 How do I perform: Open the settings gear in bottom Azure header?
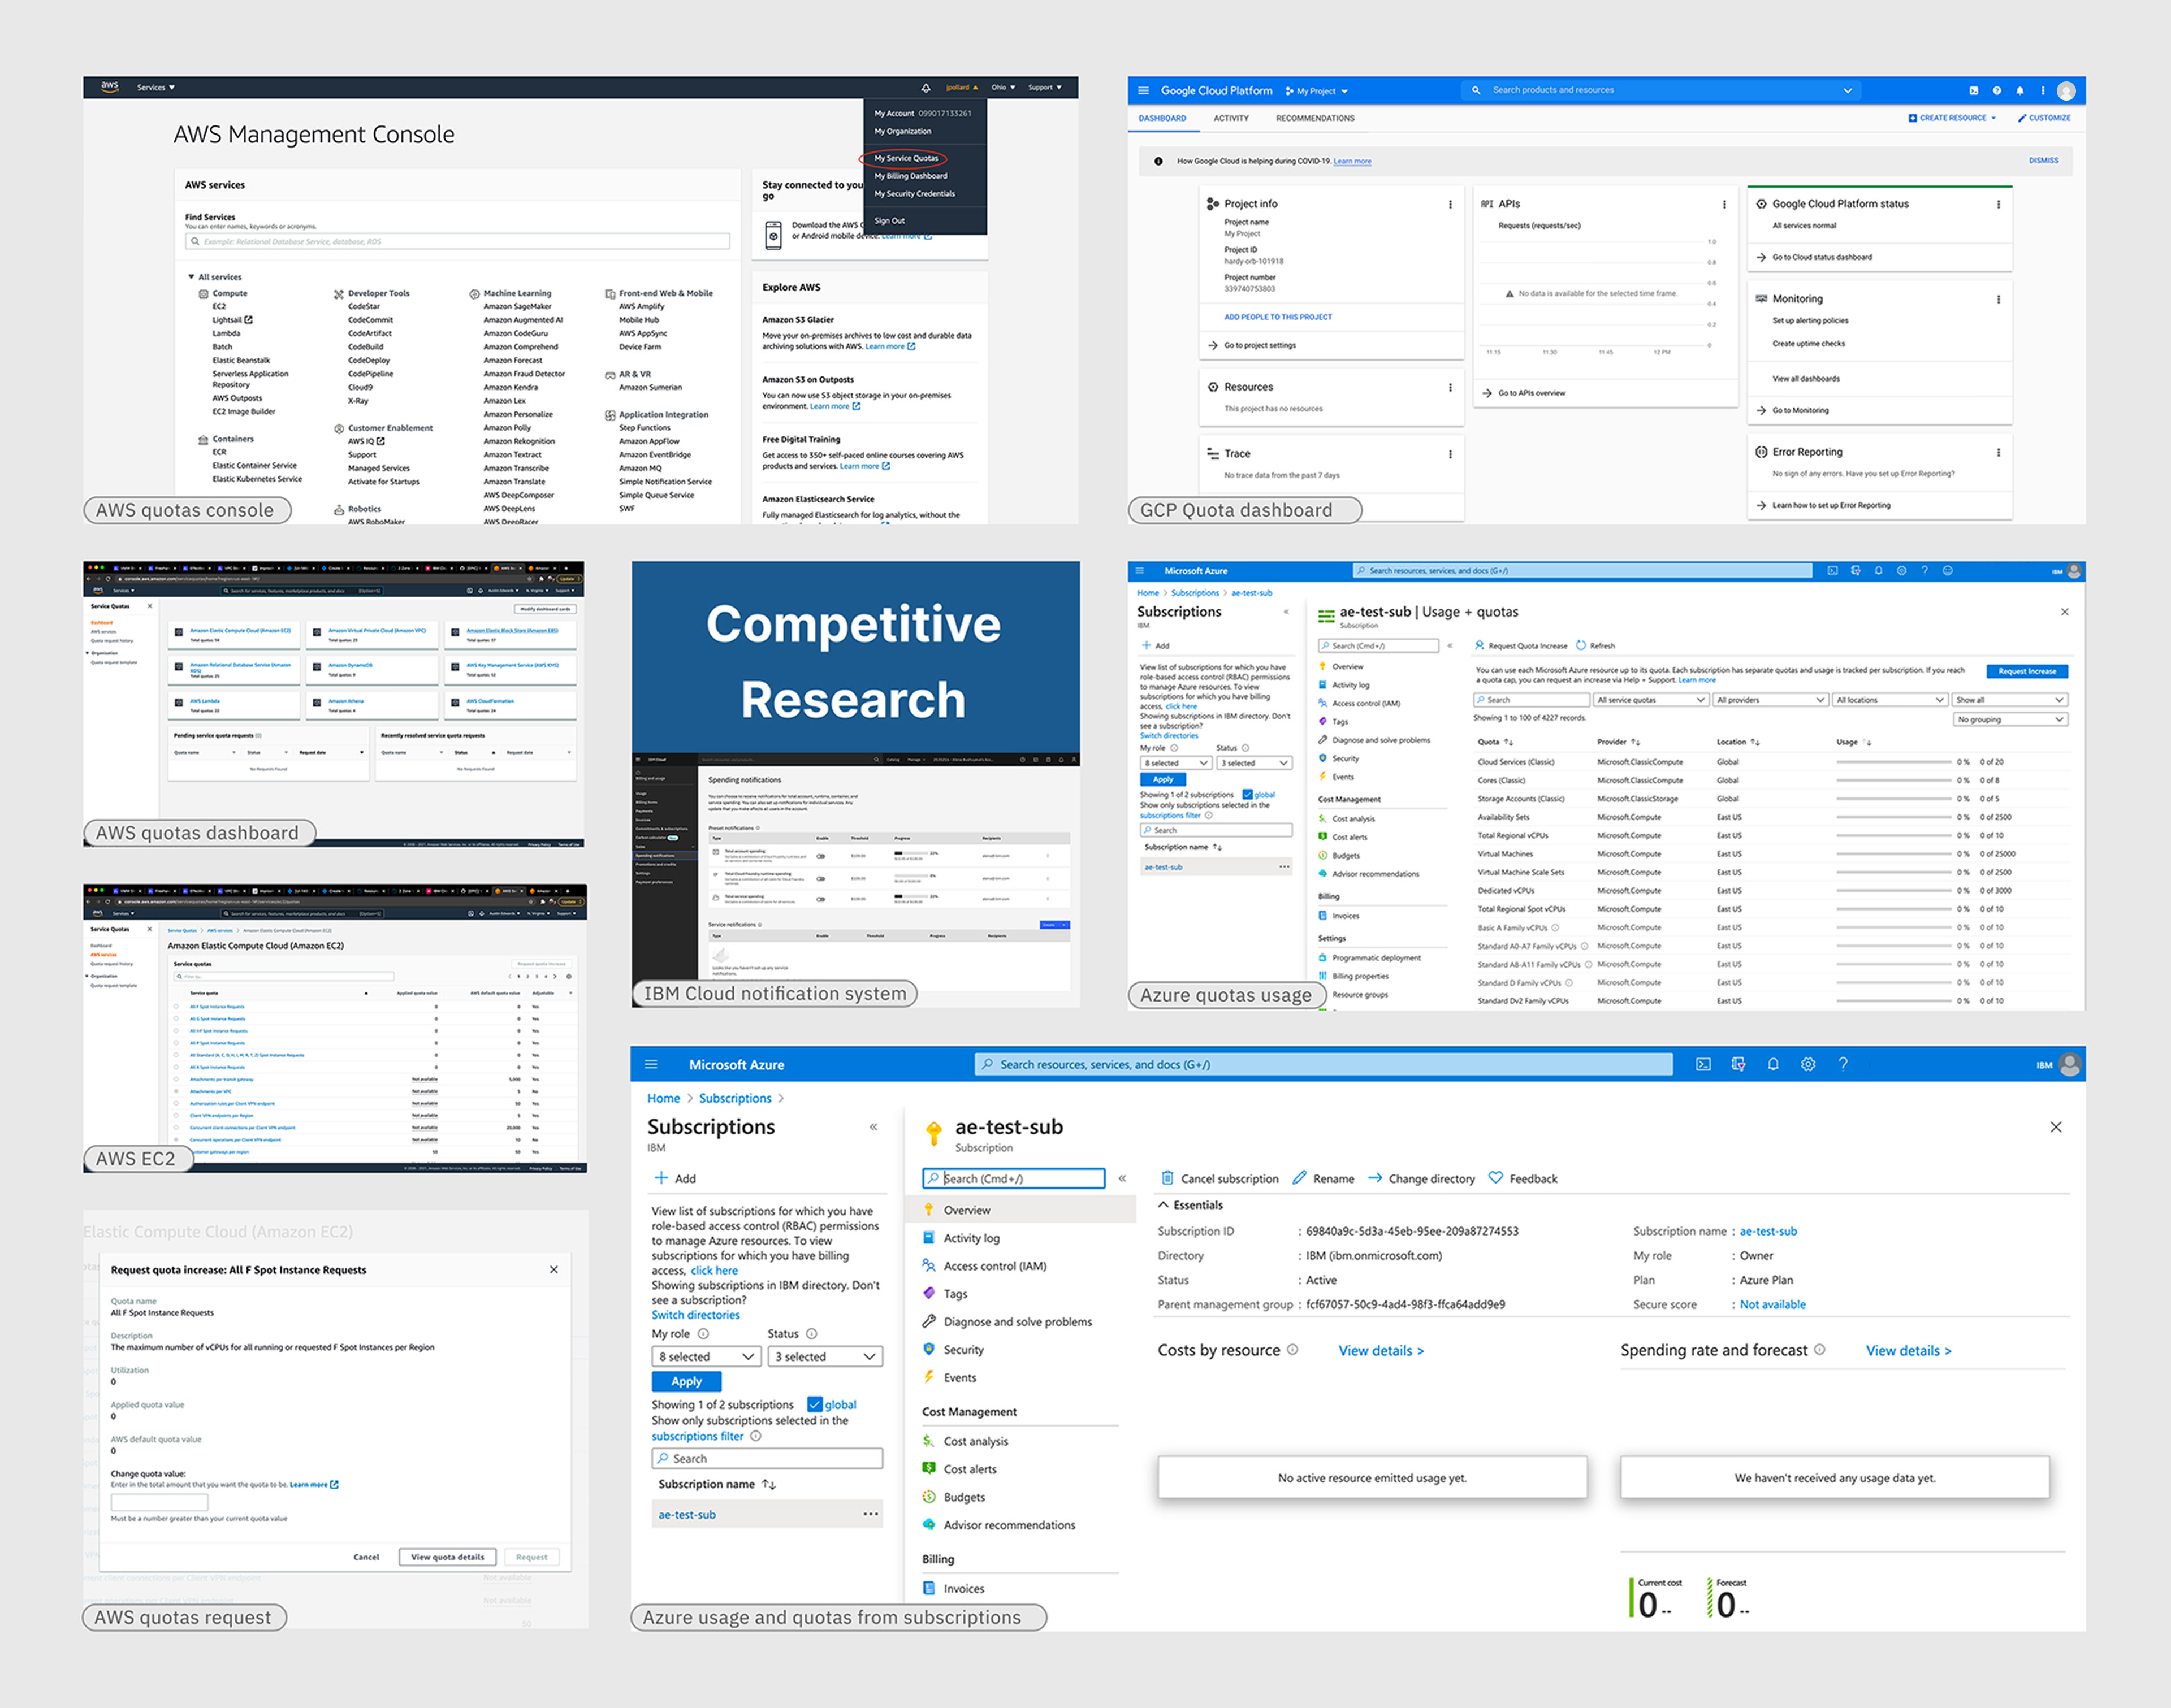click(x=1808, y=1064)
